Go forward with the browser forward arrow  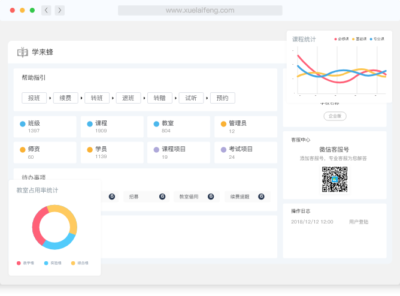pos(60,10)
